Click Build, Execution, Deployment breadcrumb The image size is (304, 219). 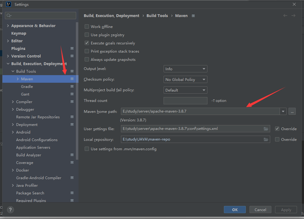coord(111,16)
